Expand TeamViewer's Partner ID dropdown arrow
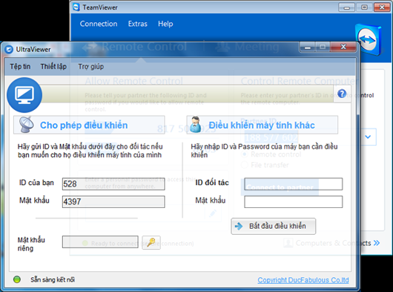 [368, 137]
